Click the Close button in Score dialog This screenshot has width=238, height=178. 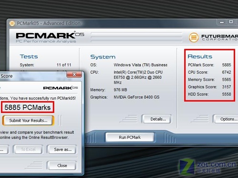[x=62, y=166]
